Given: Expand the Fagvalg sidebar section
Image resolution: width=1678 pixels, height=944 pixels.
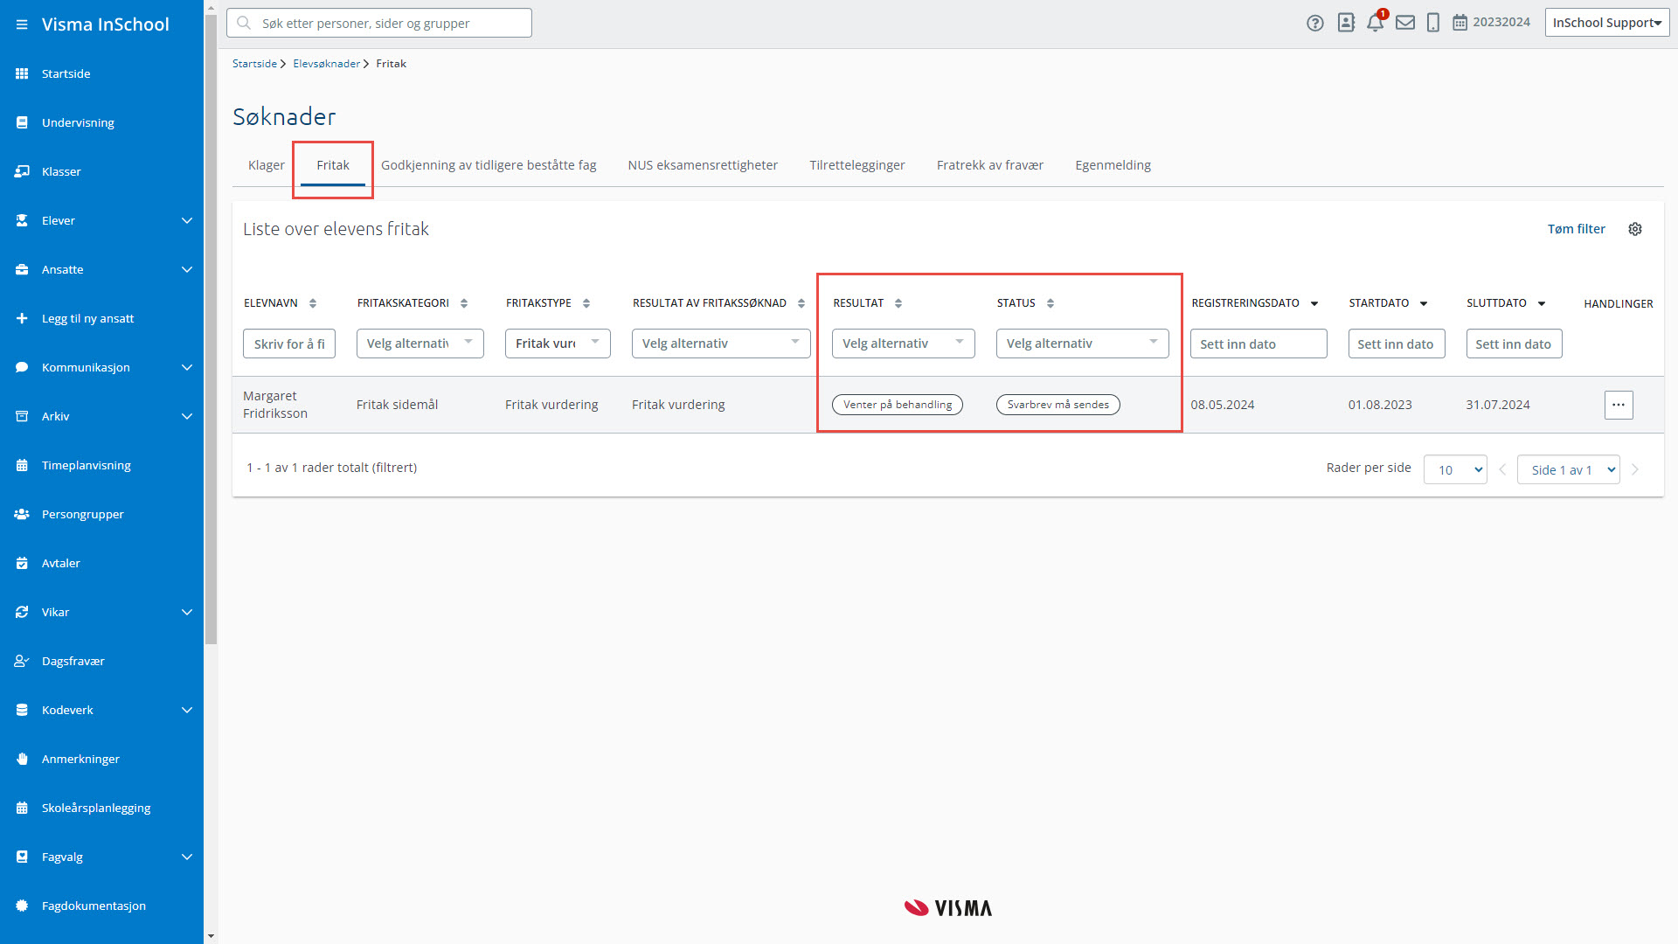Looking at the screenshot, I should (187, 857).
